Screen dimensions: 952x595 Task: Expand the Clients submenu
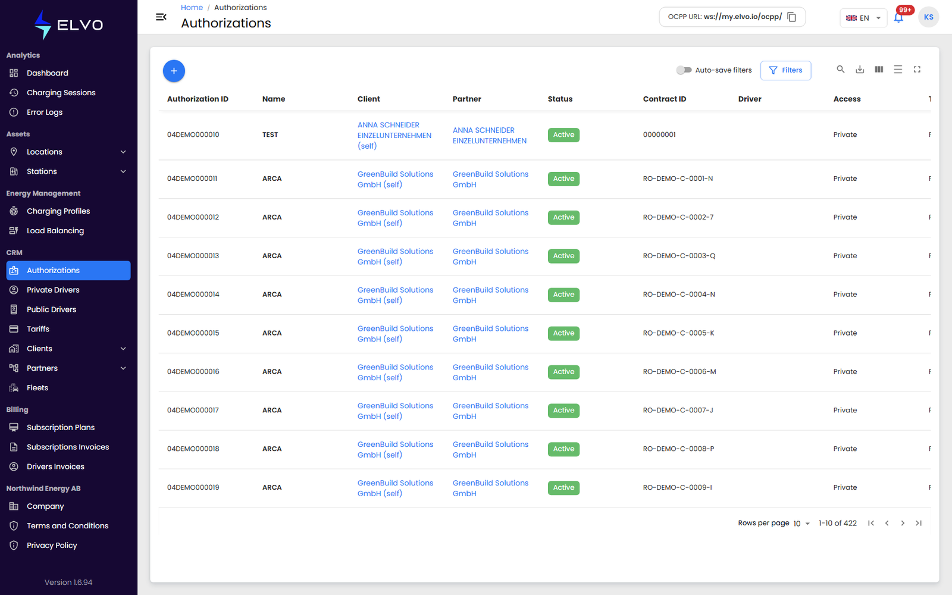(x=123, y=349)
